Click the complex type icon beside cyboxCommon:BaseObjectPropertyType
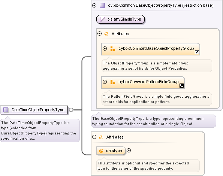The height and width of the screenshot is (176, 223). pos(102,5)
